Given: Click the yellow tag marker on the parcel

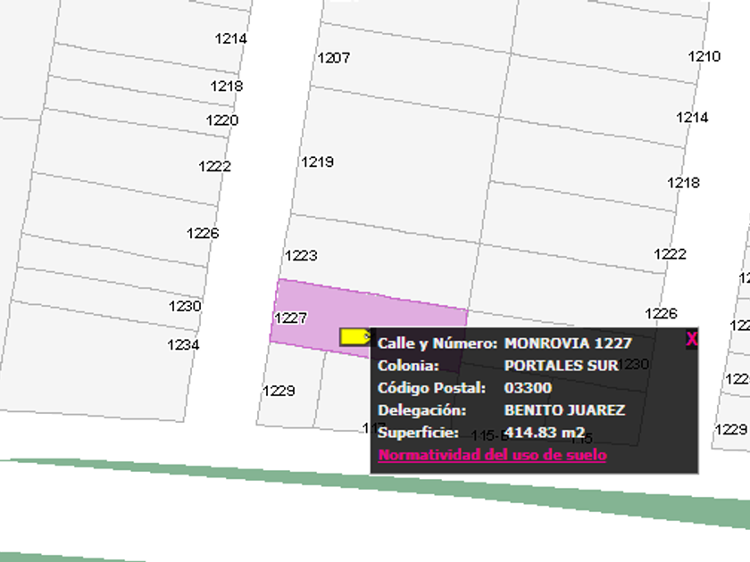Looking at the screenshot, I should click(x=355, y=337).
